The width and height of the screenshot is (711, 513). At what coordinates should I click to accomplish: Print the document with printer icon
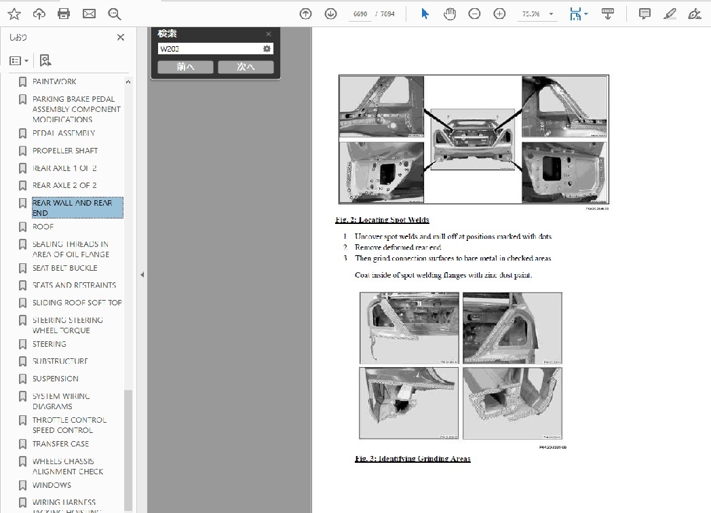(64, 14)
